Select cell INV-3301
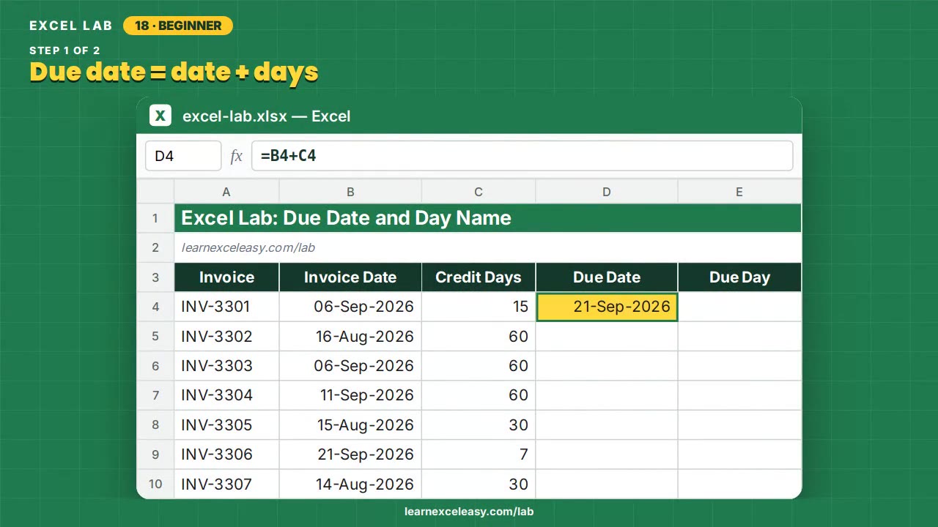Image resolution: width=938 pixels, height=527 pixels. point(226,307)
